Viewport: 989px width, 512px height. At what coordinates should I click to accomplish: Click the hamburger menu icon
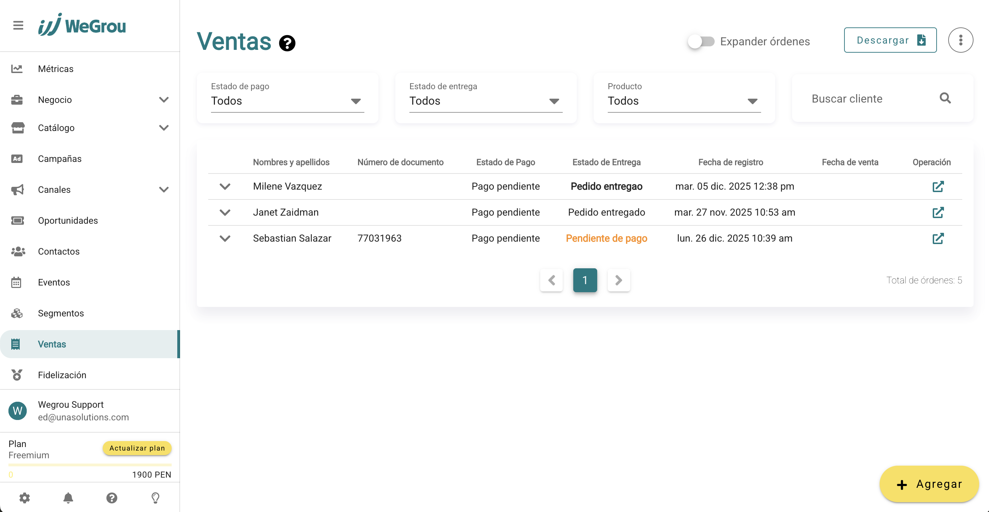tap(18, 25)
